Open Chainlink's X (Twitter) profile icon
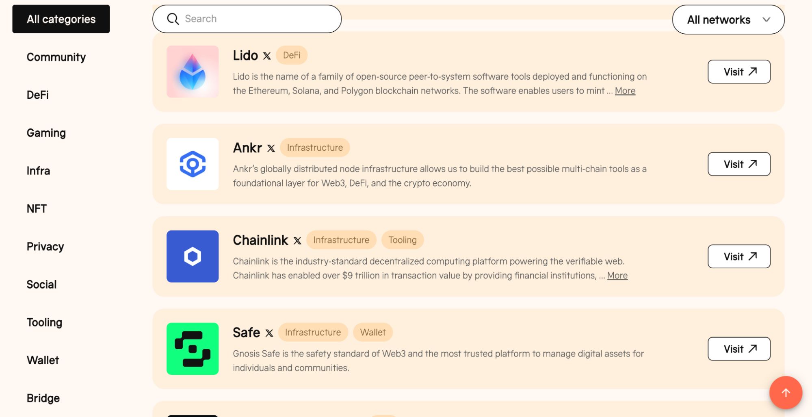Image resolution: width=812 pixels, height=417 pixels. coord(297,241)
